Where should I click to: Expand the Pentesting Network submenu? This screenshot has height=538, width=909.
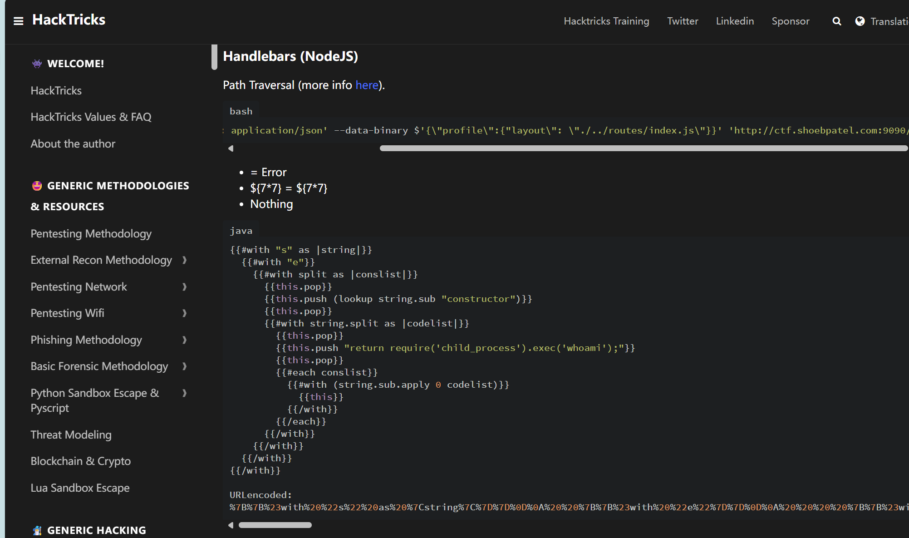[x=184, y=287]
